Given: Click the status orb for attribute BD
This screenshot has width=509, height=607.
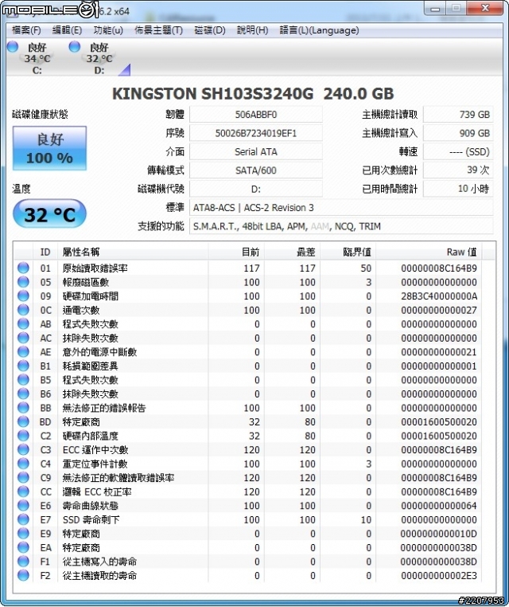Looking at the screenshot, I should [x=23, y=421].
